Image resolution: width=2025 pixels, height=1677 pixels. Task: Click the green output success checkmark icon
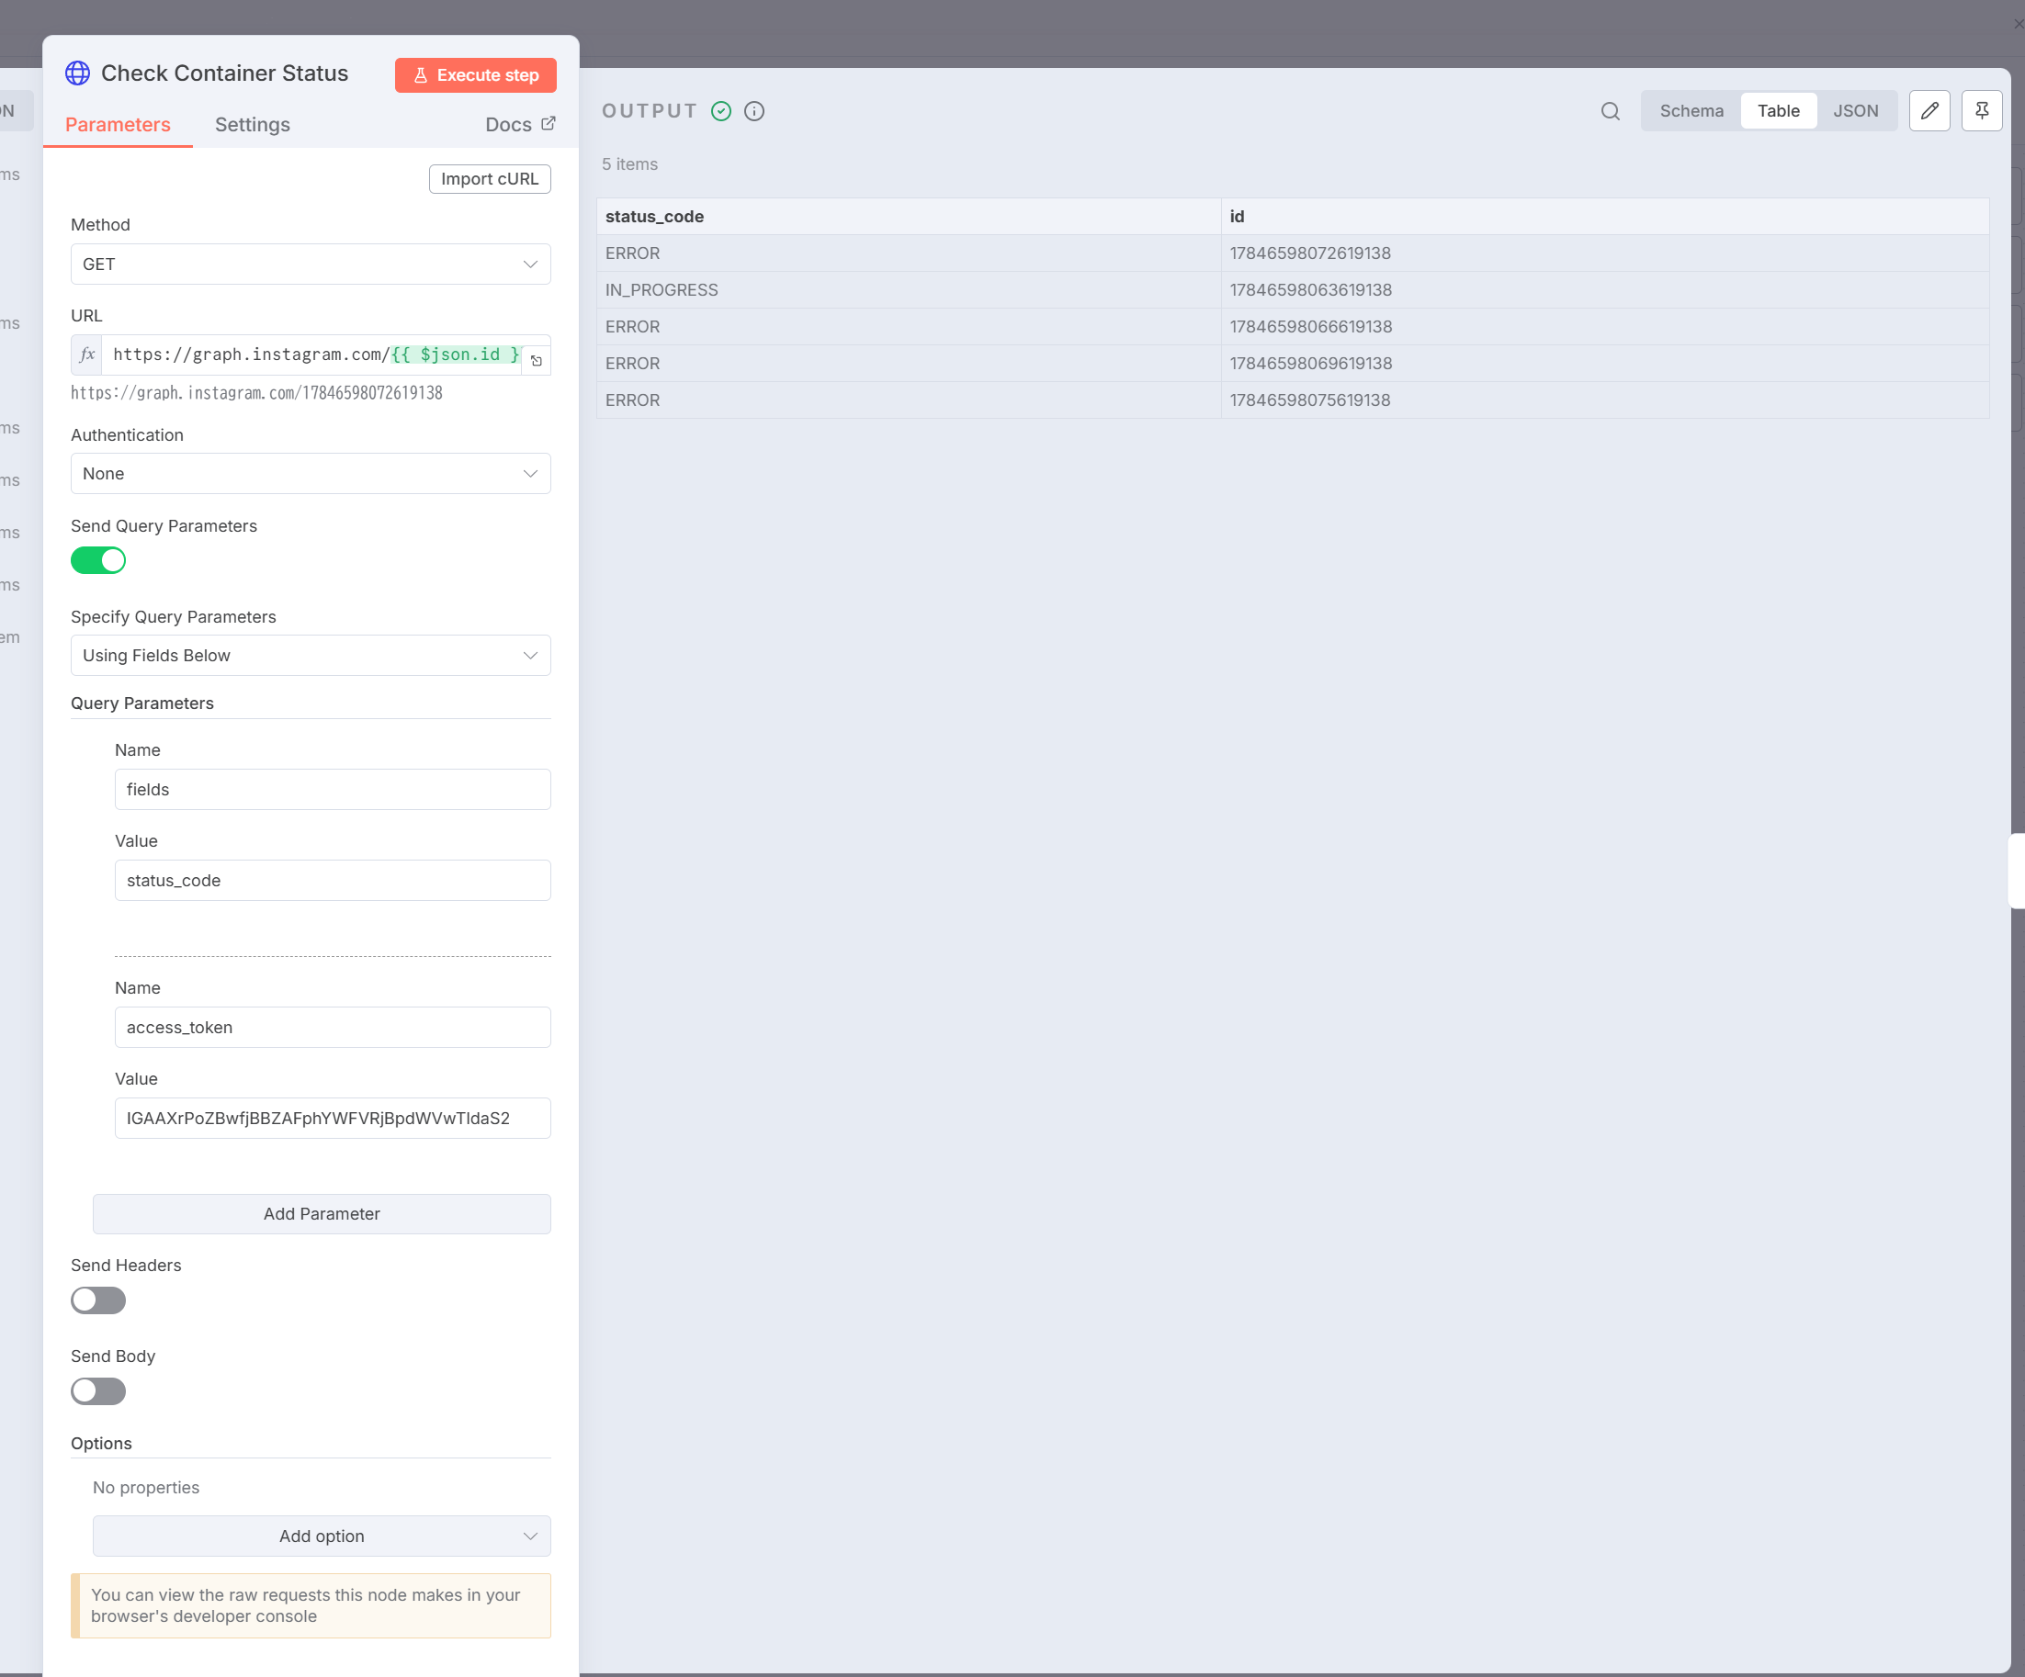720,111
